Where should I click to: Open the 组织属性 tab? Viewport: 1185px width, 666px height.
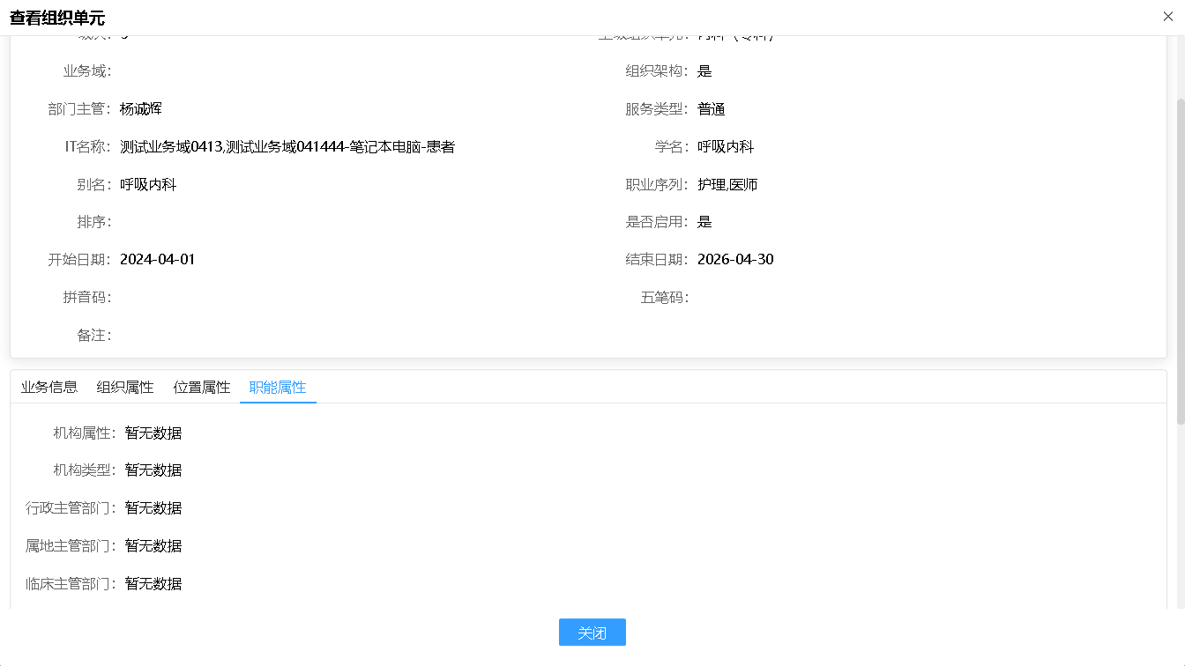pyautogui.click(x=126, y=386)
